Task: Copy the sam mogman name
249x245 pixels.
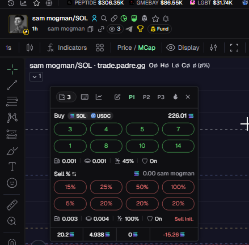Action: pyautogui.click(x=90, y=29)
